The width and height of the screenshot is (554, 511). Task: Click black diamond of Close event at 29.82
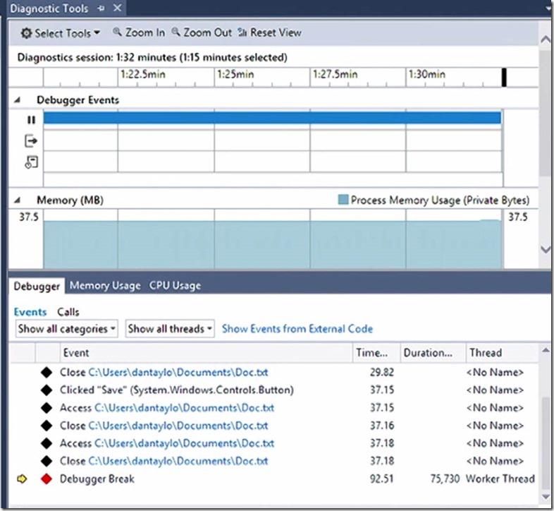[47, 372]
